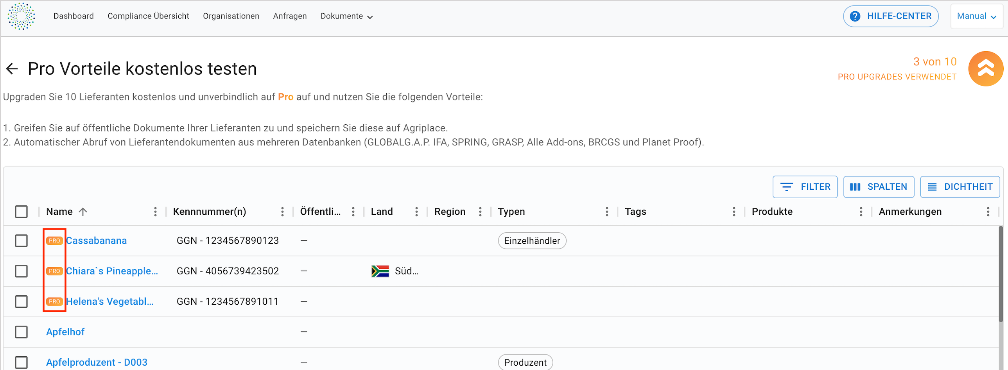The width and height of the screenshot is (1008, 370).
Task: Open the Apfelhof supplier link
Action: click(65, 332)
